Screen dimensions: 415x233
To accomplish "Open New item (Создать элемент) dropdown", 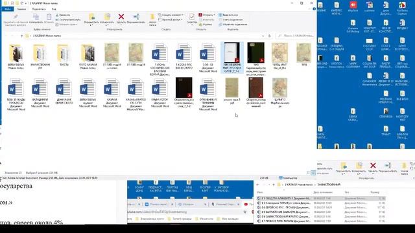I will tap(171, 15).
